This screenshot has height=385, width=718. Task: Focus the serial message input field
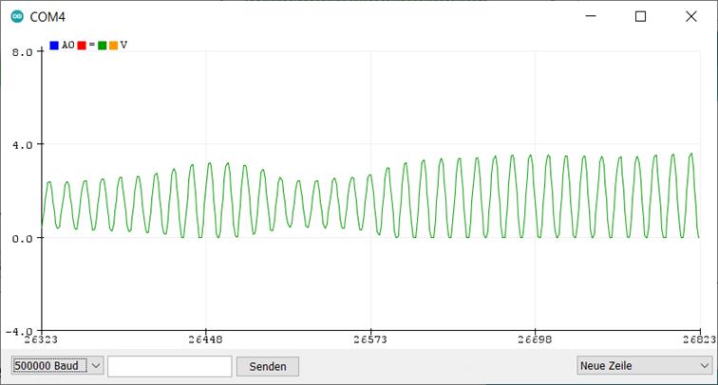pyautogui.click(x=170, y=365)
